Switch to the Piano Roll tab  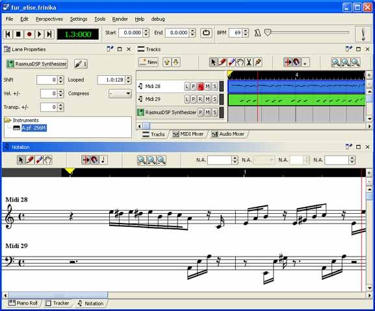[x=23, y=303]
